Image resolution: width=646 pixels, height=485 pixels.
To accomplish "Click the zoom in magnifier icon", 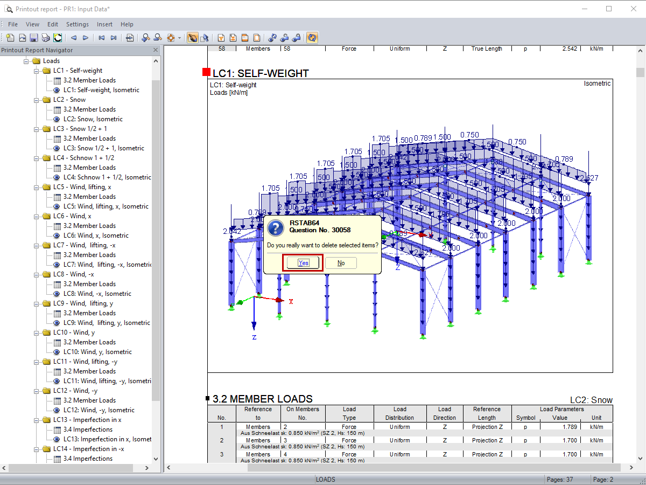I will coord(145,38).
